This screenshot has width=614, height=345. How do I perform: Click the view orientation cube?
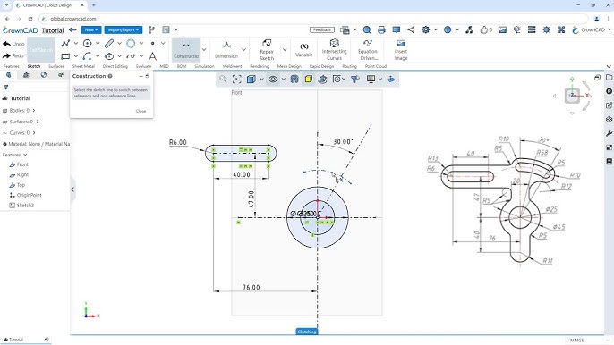click(x=572, y=96)
